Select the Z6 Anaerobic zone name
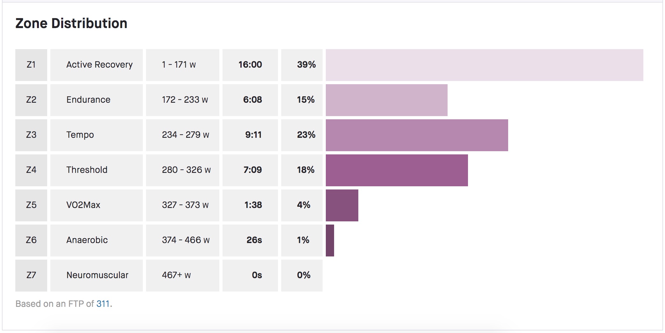The height and width of the screenshot is (333, 665). click(x=87, y=240)
